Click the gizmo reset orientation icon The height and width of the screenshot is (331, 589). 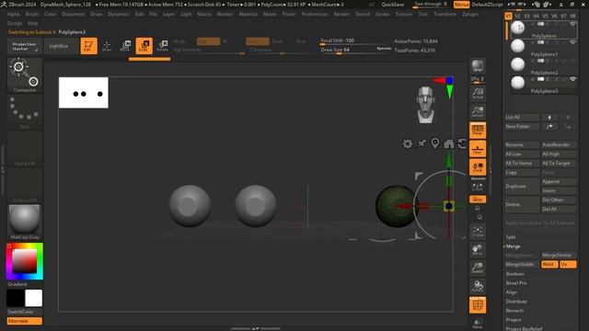coord(462,143)
